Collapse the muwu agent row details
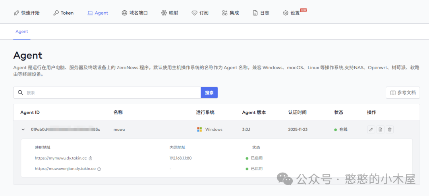The height and width of the screenshot is (196, 429). (23, 129)
